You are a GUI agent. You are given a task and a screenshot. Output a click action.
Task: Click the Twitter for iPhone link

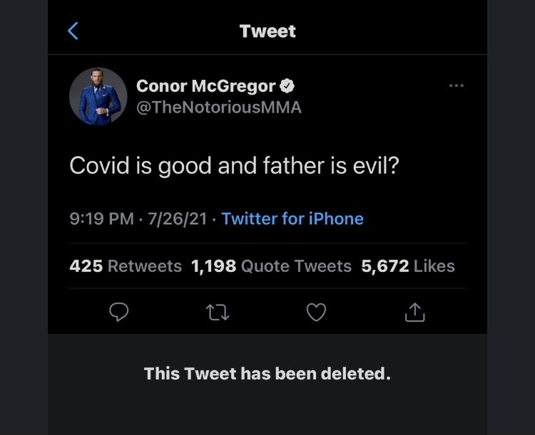coord(292,219)
